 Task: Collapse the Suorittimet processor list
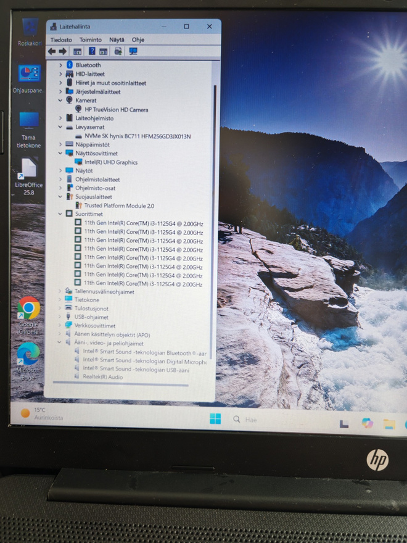(60, 214)
